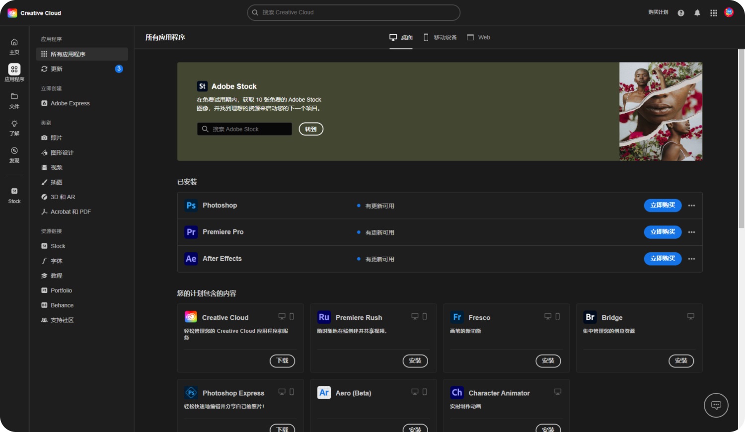Click 下载 on the Creative Cloud card
The image size is (745, 432).
tap(283, 361)
